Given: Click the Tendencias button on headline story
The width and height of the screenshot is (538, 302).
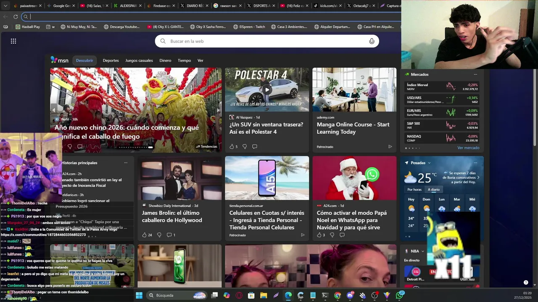Looking at the screenshot, I should pyautogui.click(x=206, y=146).
